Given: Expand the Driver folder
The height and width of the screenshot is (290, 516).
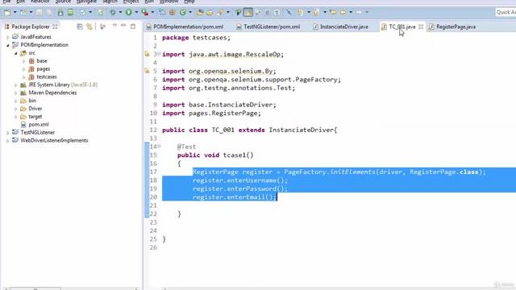Looking at the screenshot, I should 16,109.
